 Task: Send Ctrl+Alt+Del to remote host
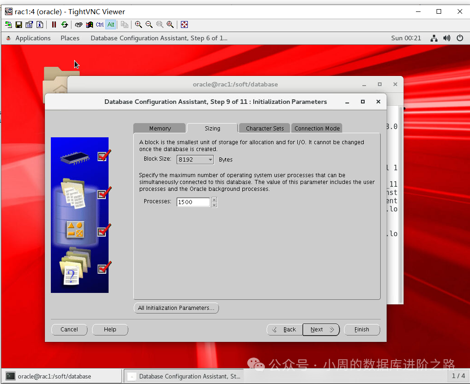coord(78,25)
